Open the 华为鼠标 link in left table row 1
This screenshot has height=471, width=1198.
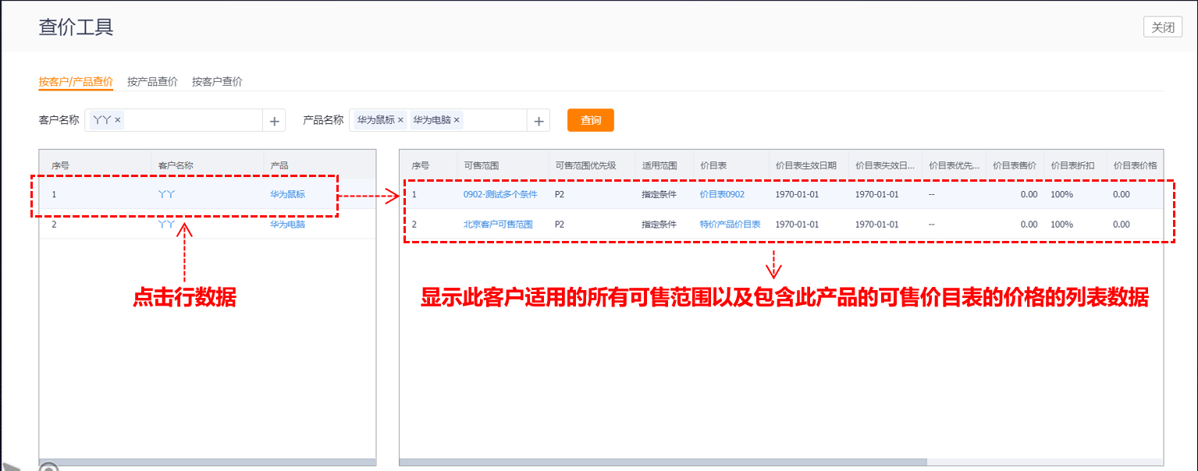click(x=287, y=194)
